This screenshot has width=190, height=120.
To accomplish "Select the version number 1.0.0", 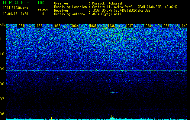I will 41,2.
